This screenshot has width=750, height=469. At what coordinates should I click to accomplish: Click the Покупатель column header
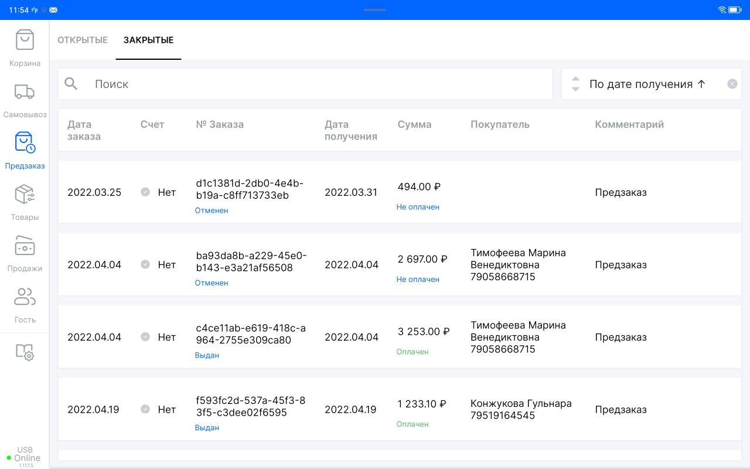click(x=500, y=124)
